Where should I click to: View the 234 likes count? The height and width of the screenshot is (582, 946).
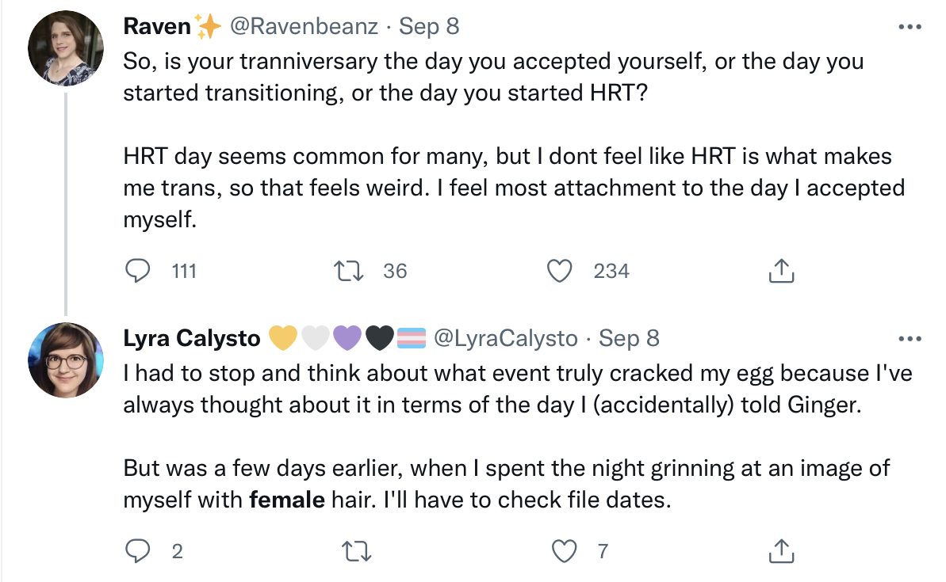pyautogui.click(x=611, y=271)
